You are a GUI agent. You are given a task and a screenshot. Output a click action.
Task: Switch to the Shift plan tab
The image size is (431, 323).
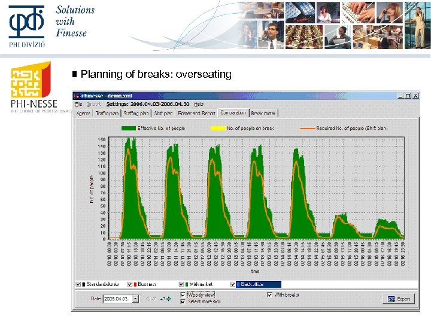(163, 113)
